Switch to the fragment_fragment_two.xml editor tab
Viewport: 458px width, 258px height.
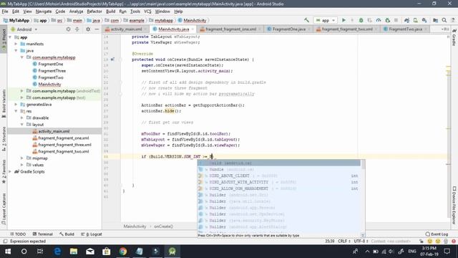click(x=346, y=29)
